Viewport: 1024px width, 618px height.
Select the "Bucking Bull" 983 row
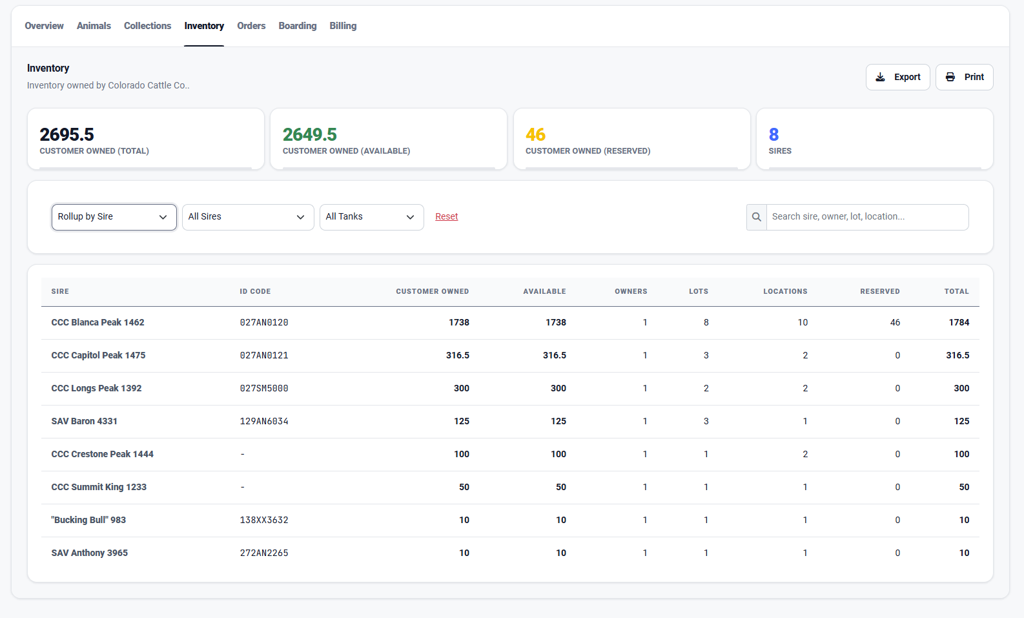tap(510, 520)
